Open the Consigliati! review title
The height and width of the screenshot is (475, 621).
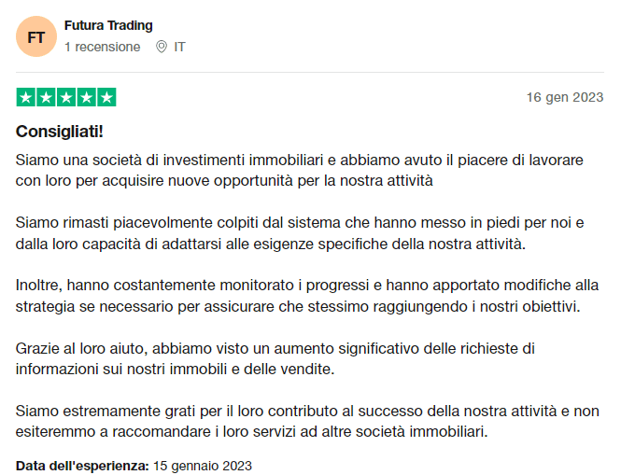pos(60,132)
